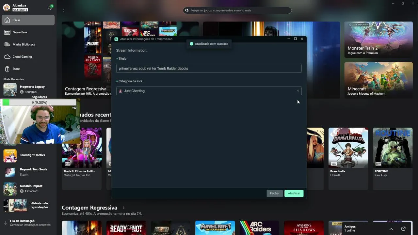Click the Seguidores progress bar
The image size is (418, 235).
pyautogui.click(x=39, y=102)
